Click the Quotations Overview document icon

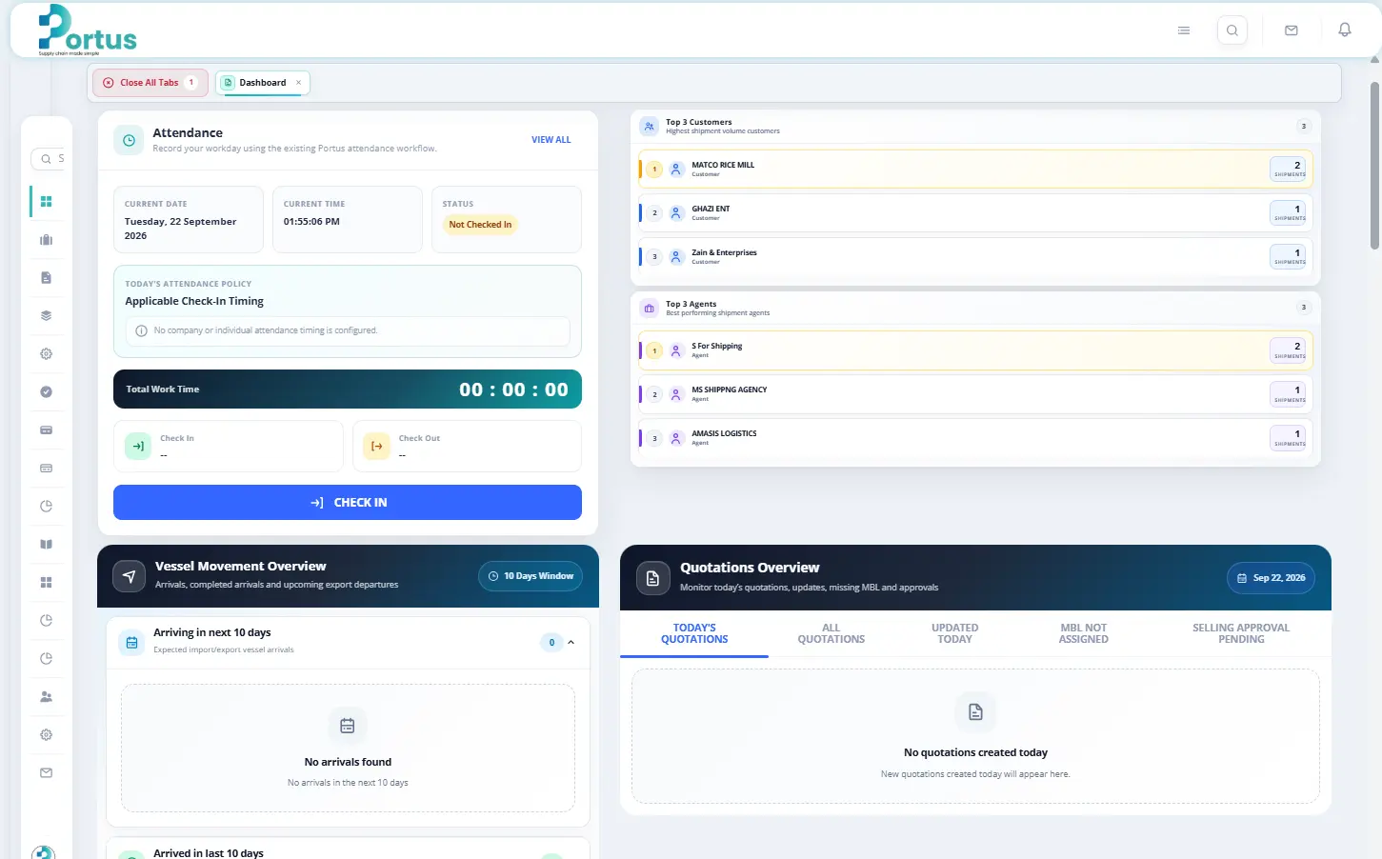(x=652, y=578)
